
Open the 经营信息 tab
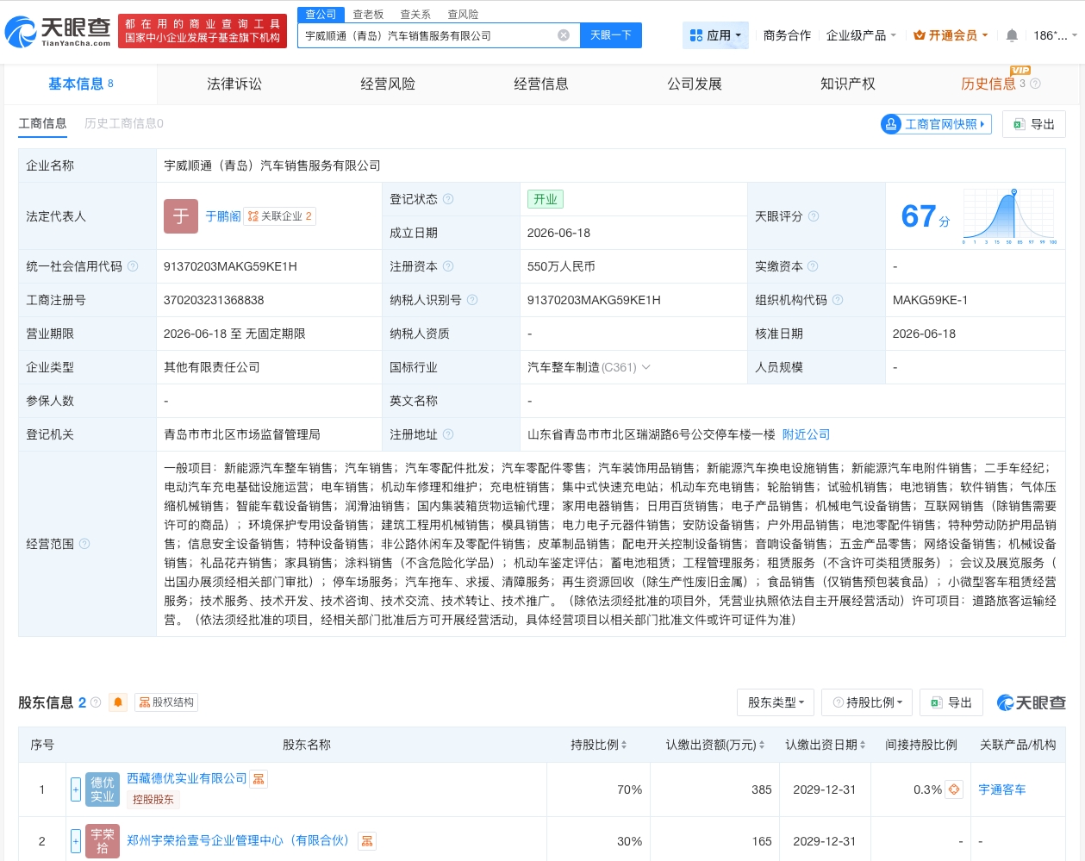point(540,84)
